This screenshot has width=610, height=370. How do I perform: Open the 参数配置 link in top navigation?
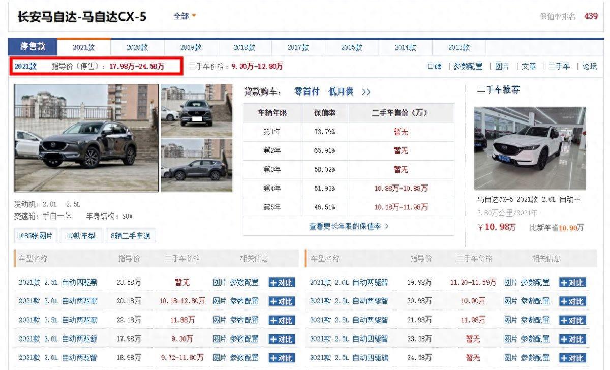click(x=468, y=66)
